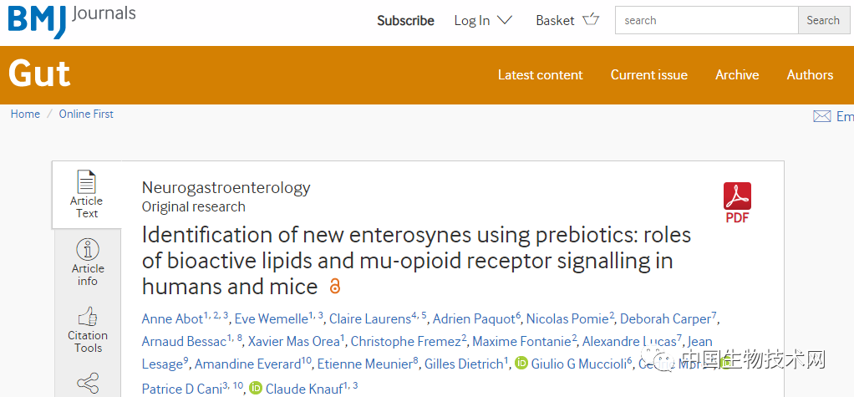This screenshot has height=397, width=854.
Task: Click the BMJ Journals logo
Action: (x=72, y=19)
